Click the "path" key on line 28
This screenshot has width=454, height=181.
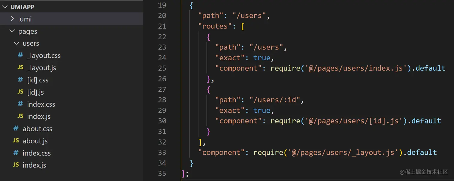228,100
